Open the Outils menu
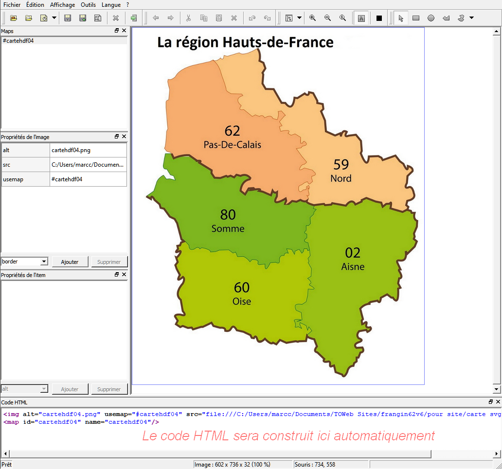 click(88, 5)
